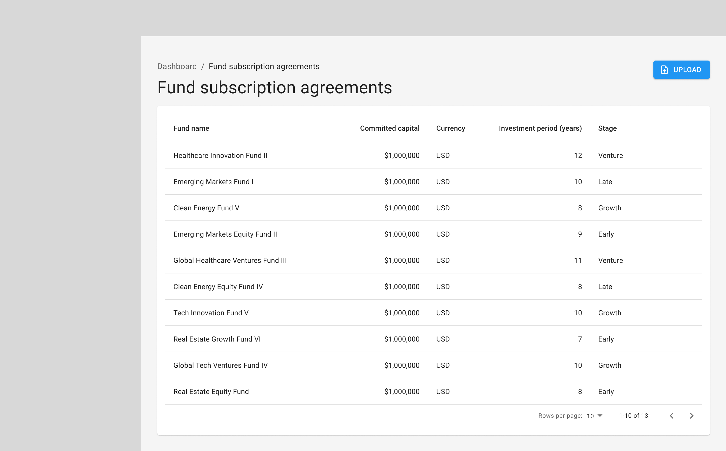The image size is (726, 451).
Task: Click Early stage of Real Estate Equity Fund
Action: 606,392
